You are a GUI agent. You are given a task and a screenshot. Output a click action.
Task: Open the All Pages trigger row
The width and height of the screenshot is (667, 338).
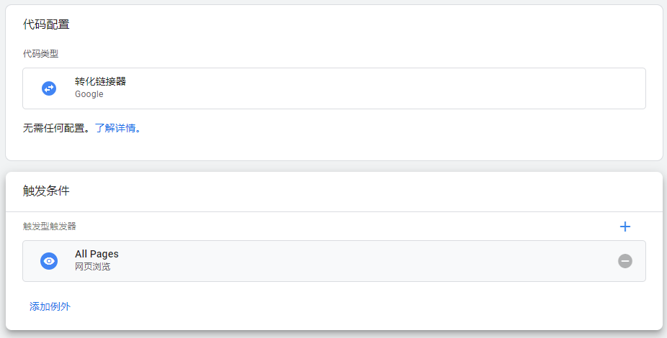[360, 261]
